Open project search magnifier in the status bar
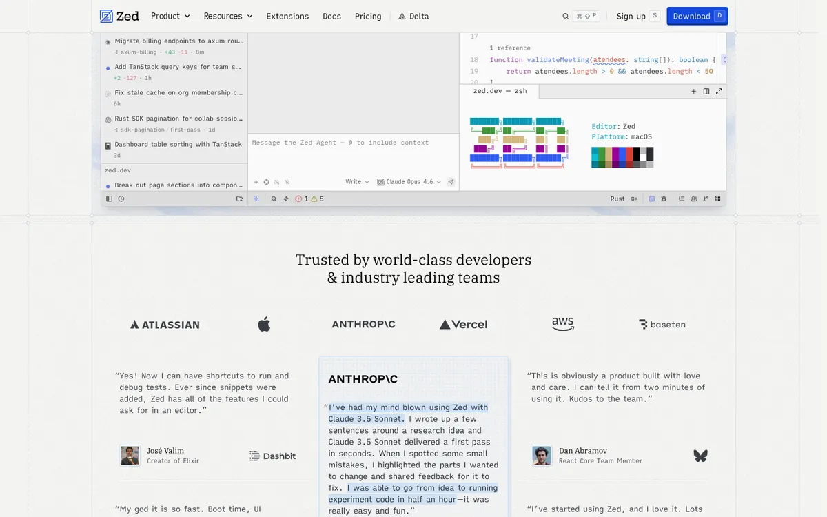Viewport: 827px width, 517px height. [274, 199]
